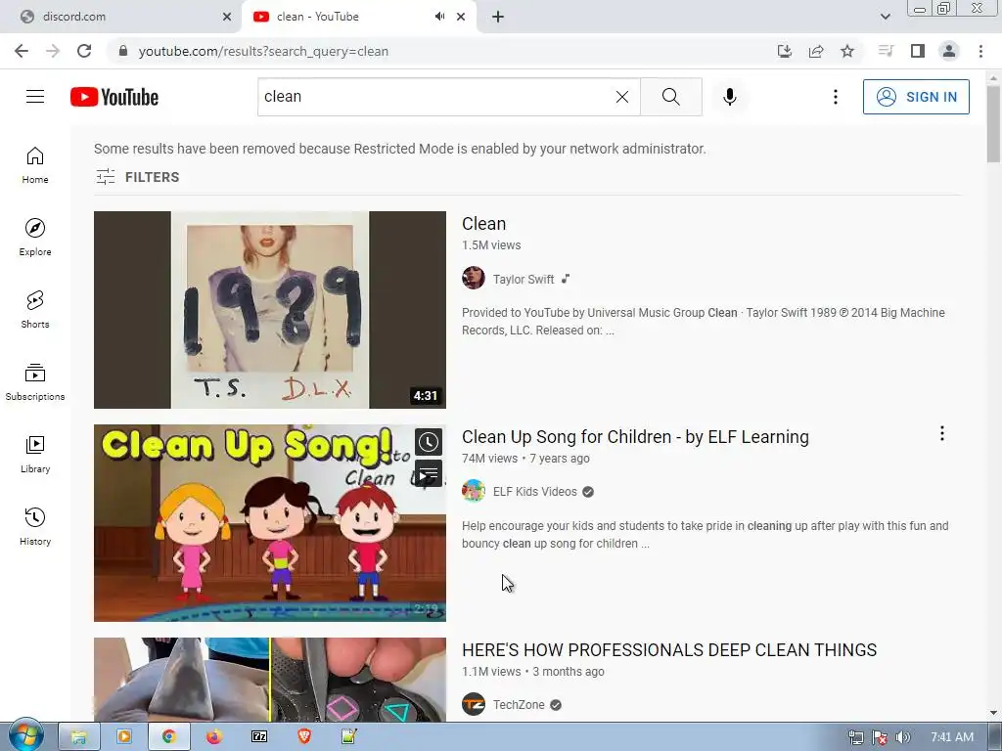Image resolution: width=1002 pixels, height=751 pixels.
Task: Open Explore in the sidebar
Action: point(35,238)
